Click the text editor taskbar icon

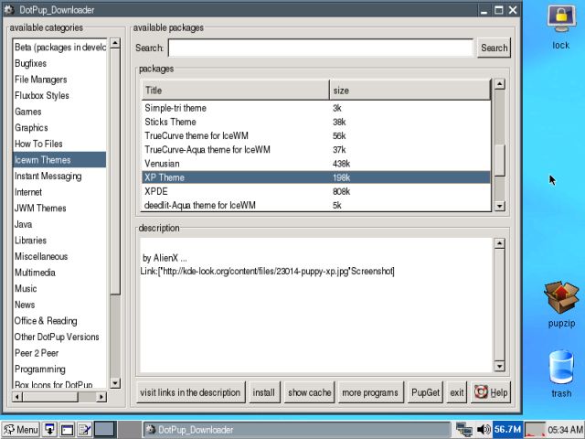point(85,430)
